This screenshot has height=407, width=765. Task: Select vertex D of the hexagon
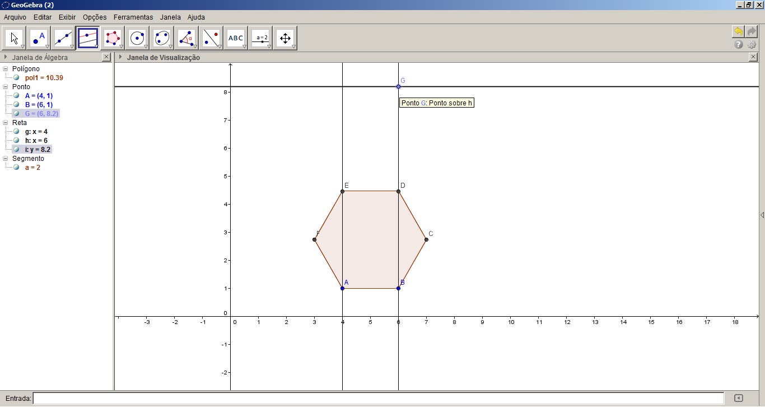click(398, 191)
